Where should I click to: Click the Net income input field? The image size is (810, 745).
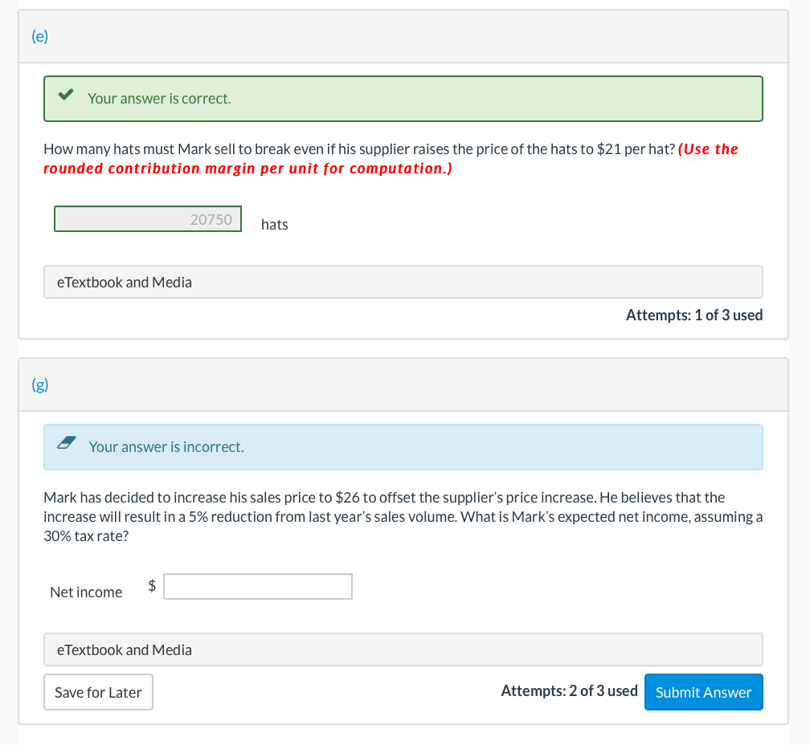tap(258, 587)
